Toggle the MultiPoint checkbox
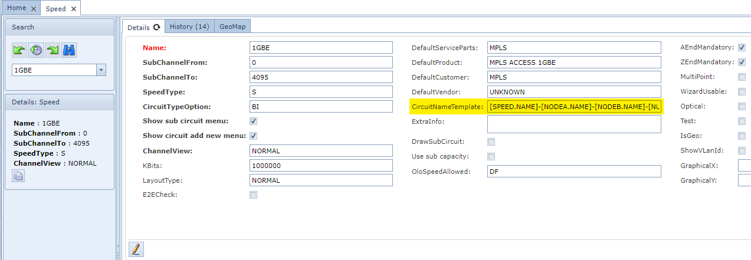This screenshot has height=260, width=751. [742, 77]
